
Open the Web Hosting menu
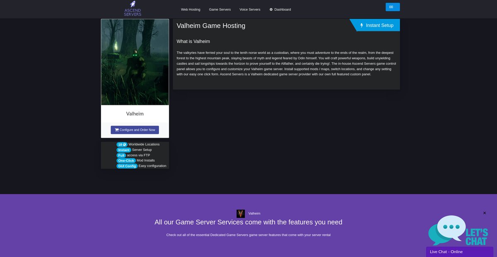point(191,10)
